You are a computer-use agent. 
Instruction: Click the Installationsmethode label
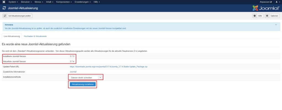pyautogui.click(x=12, y=77)
